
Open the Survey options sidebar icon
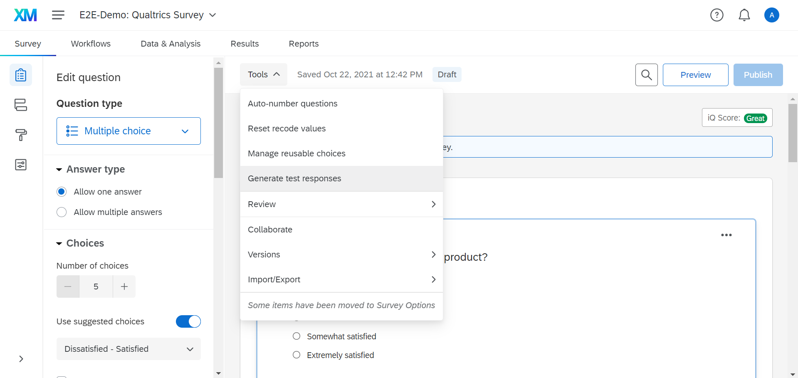pos(21,165)
